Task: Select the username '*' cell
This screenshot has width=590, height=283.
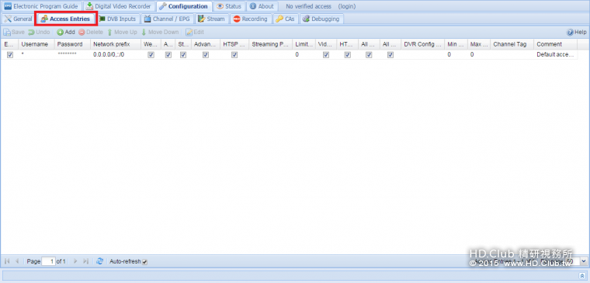Action: pyautogui.click(x=36, y=55)
